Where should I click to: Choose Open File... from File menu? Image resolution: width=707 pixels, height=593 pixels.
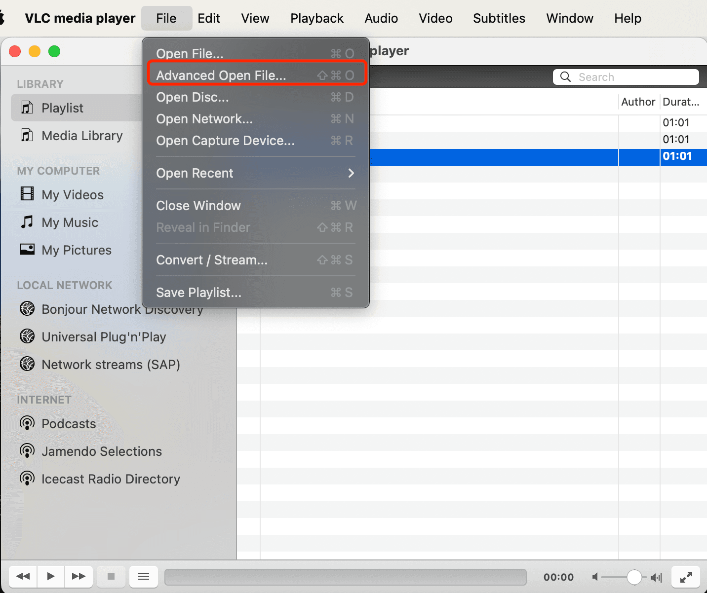pos(256,53)
